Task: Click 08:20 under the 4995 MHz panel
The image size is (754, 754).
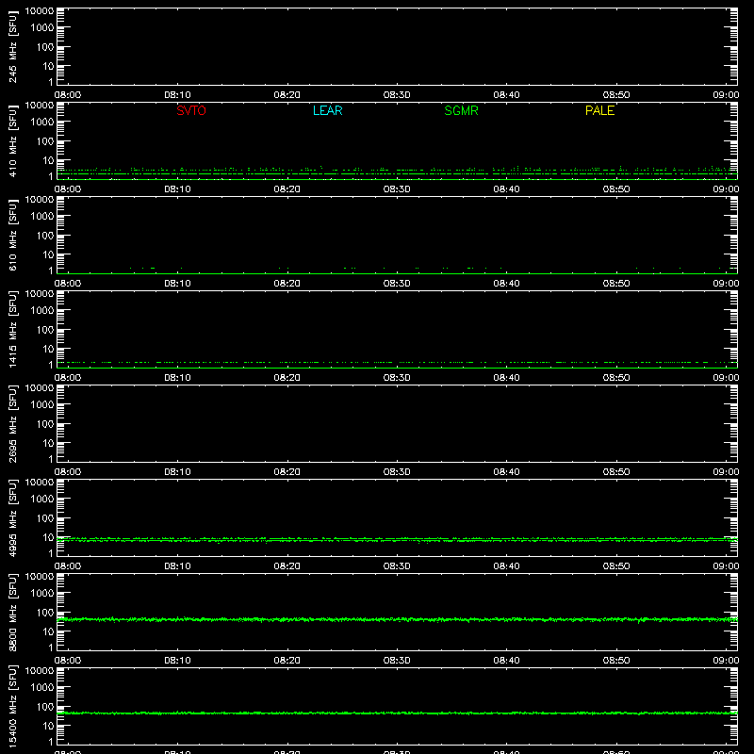Action: coord(287,566)
